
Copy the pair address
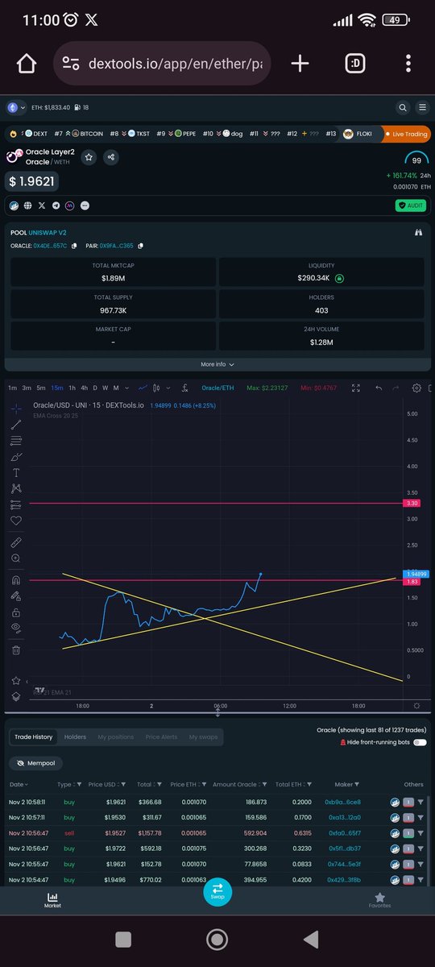141,245
